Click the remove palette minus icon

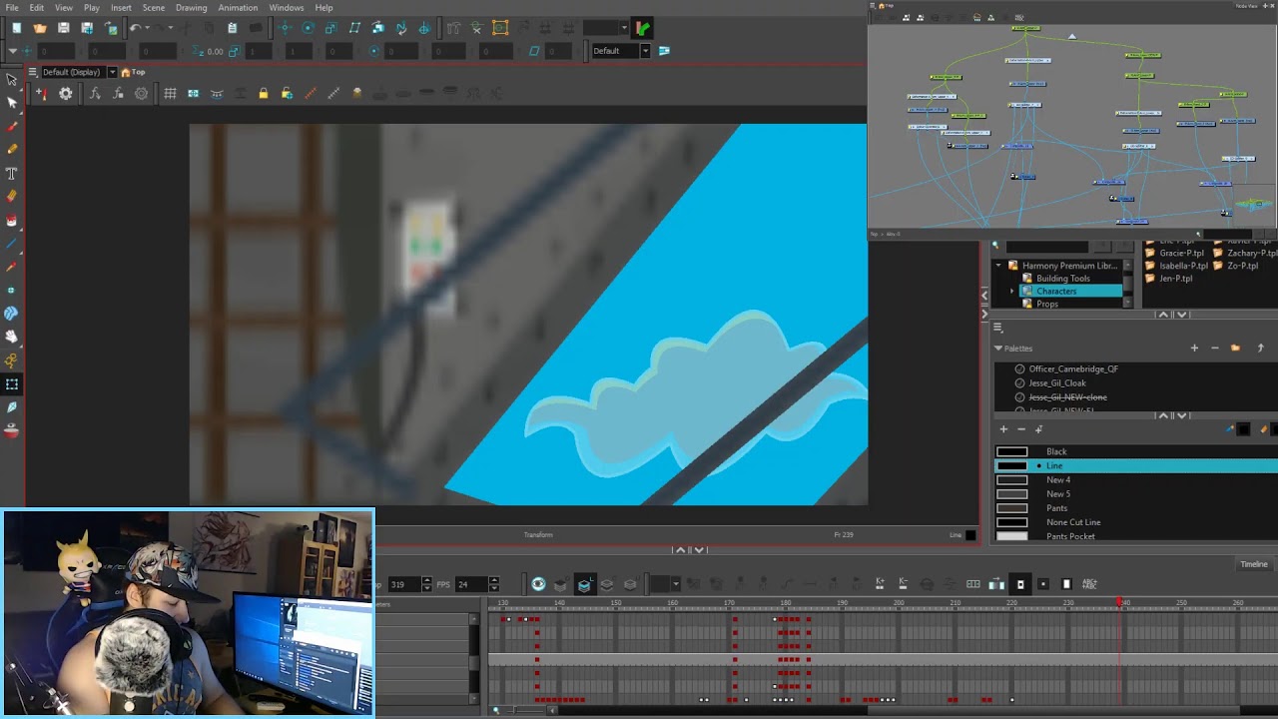point(1214,348)
